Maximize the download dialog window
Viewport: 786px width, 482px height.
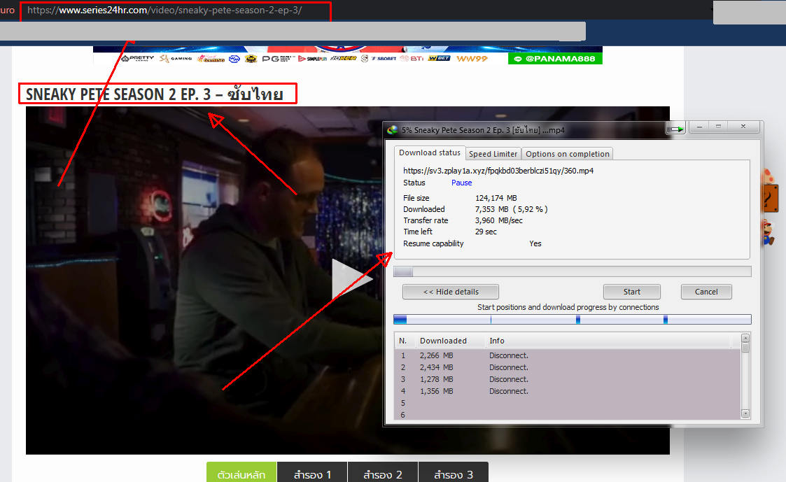tap(718, 127)
